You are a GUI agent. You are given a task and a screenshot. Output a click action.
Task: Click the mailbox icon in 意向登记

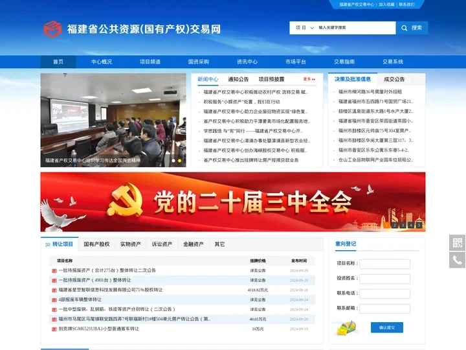pos(346,328)
